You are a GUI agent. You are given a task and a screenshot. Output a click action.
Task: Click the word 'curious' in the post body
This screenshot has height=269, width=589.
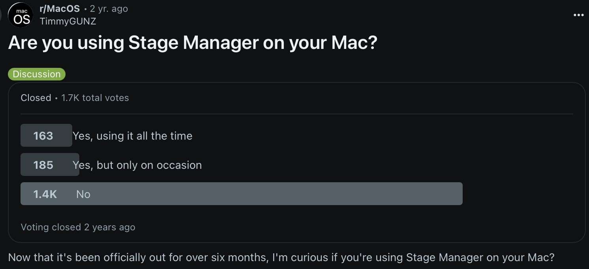coord(315,258)
